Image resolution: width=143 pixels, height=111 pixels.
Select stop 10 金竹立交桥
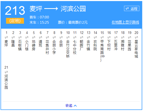click(68, 49)
